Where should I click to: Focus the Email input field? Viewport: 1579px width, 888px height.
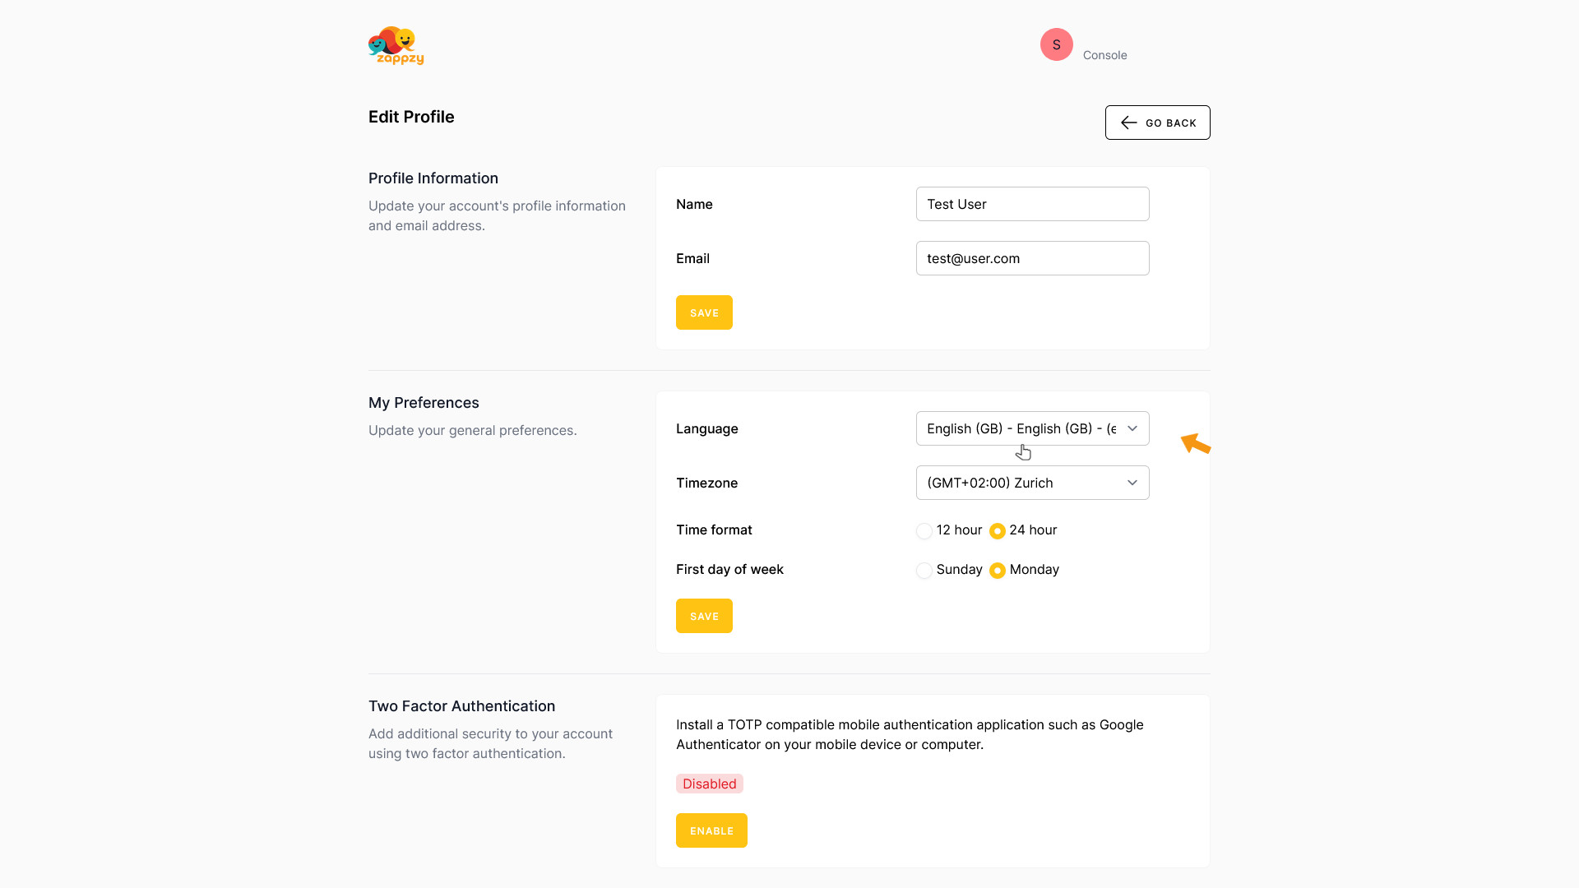tap(1032, 258)
